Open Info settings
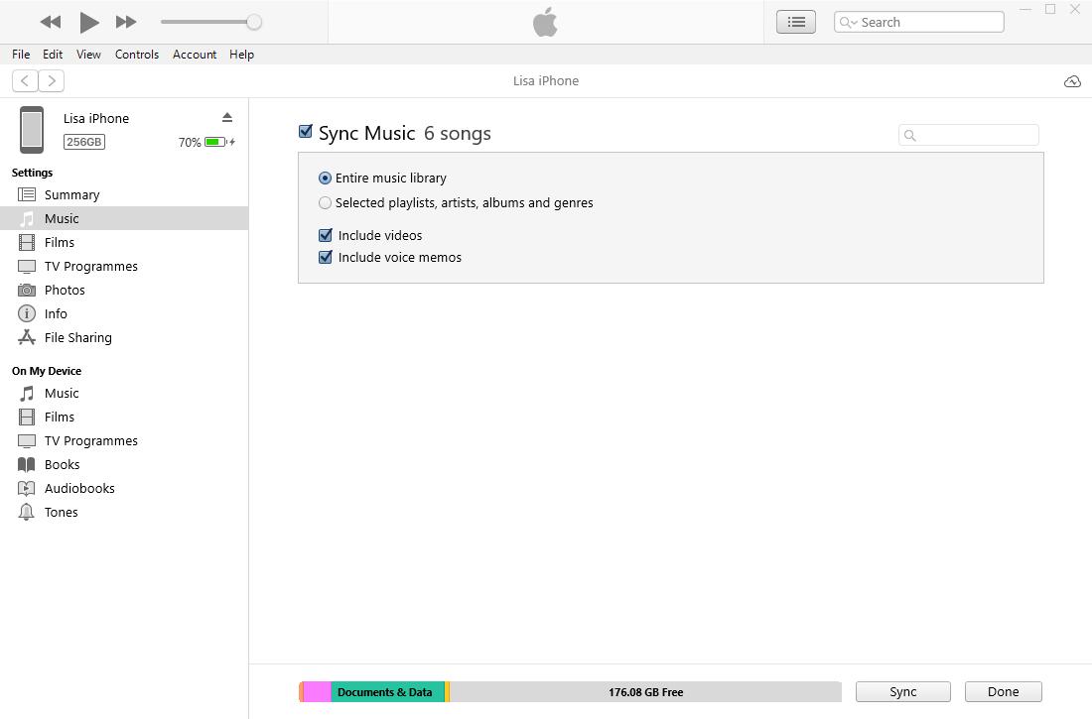This screenshot has height=719, width=1092. click(124, 313)
